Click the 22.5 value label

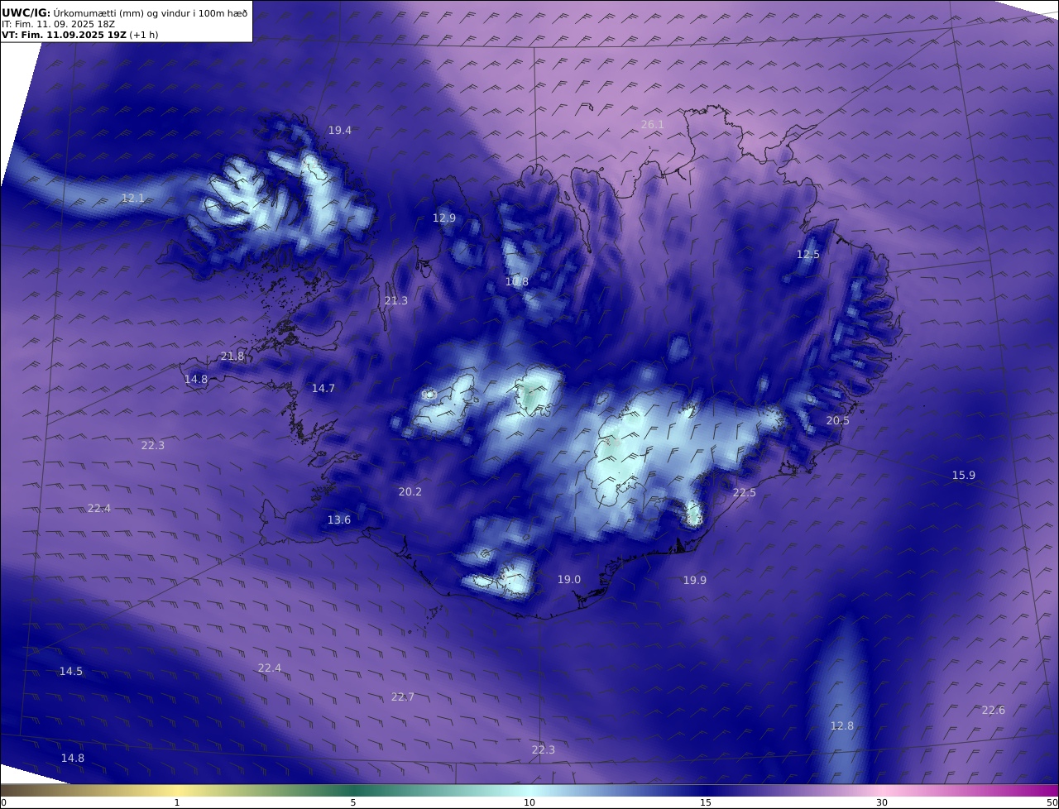(745, 492)
